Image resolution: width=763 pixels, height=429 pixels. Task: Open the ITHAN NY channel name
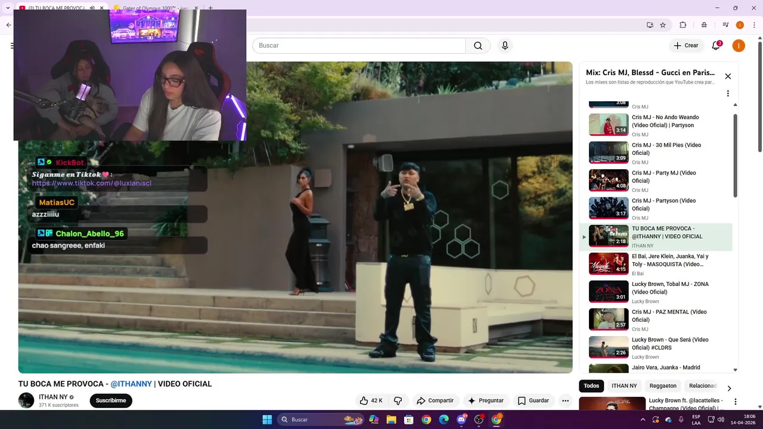pos(53,397)
